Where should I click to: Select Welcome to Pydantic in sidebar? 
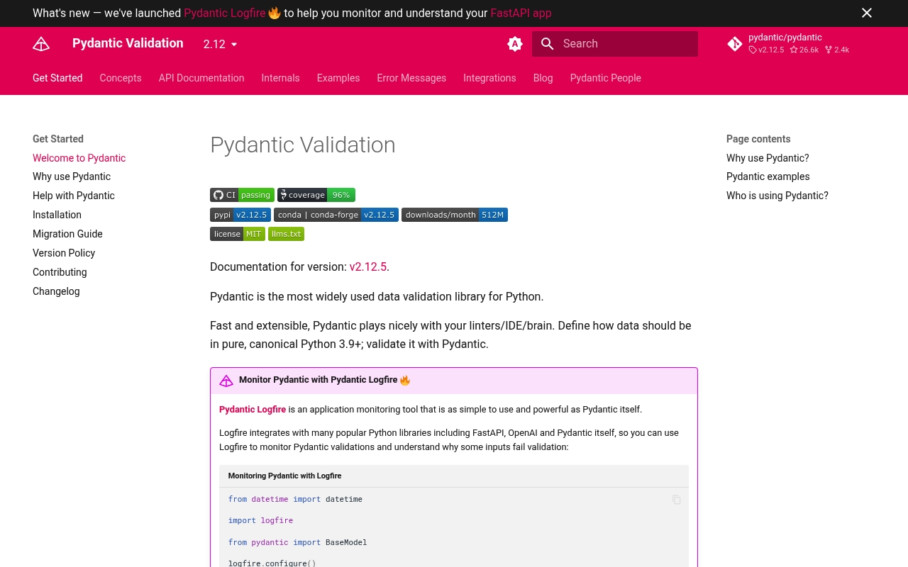click(x=79, y=158)
